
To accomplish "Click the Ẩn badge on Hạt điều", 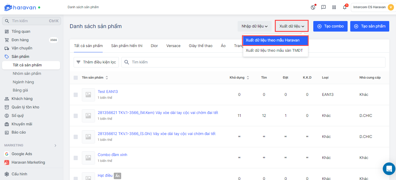I will [117, 176].
